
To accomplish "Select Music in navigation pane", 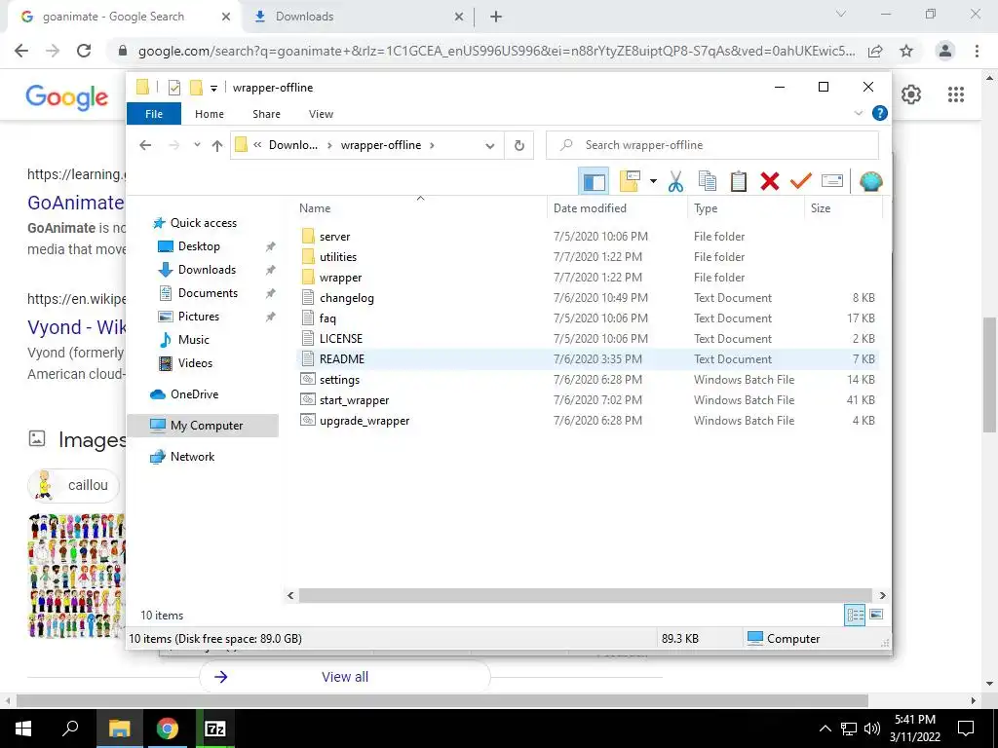I will point(194,340).
